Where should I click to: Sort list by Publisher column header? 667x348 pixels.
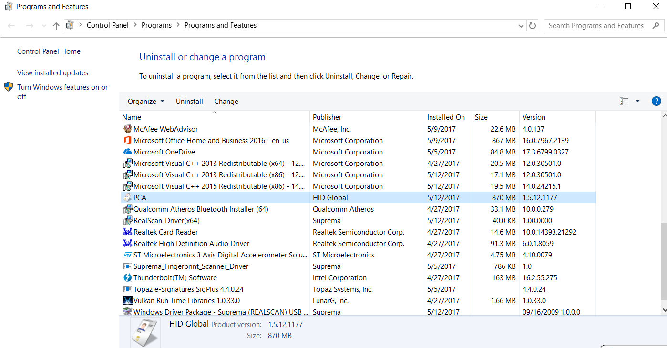point(367,117)
